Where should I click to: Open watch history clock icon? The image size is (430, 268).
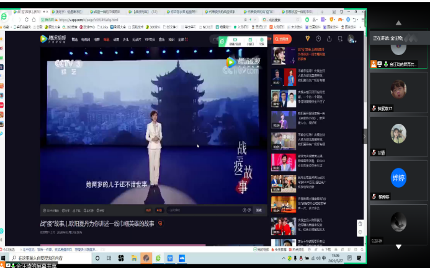[319, 38]
